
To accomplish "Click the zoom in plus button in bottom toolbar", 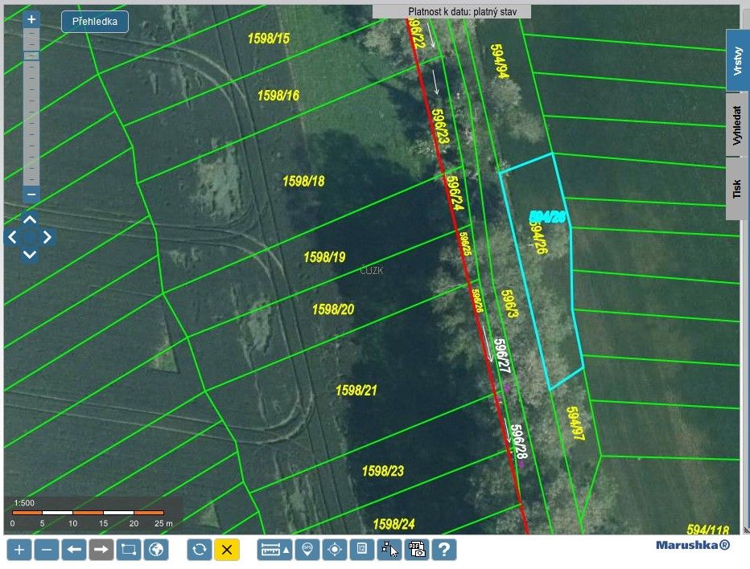I will (x=20, y=550).
